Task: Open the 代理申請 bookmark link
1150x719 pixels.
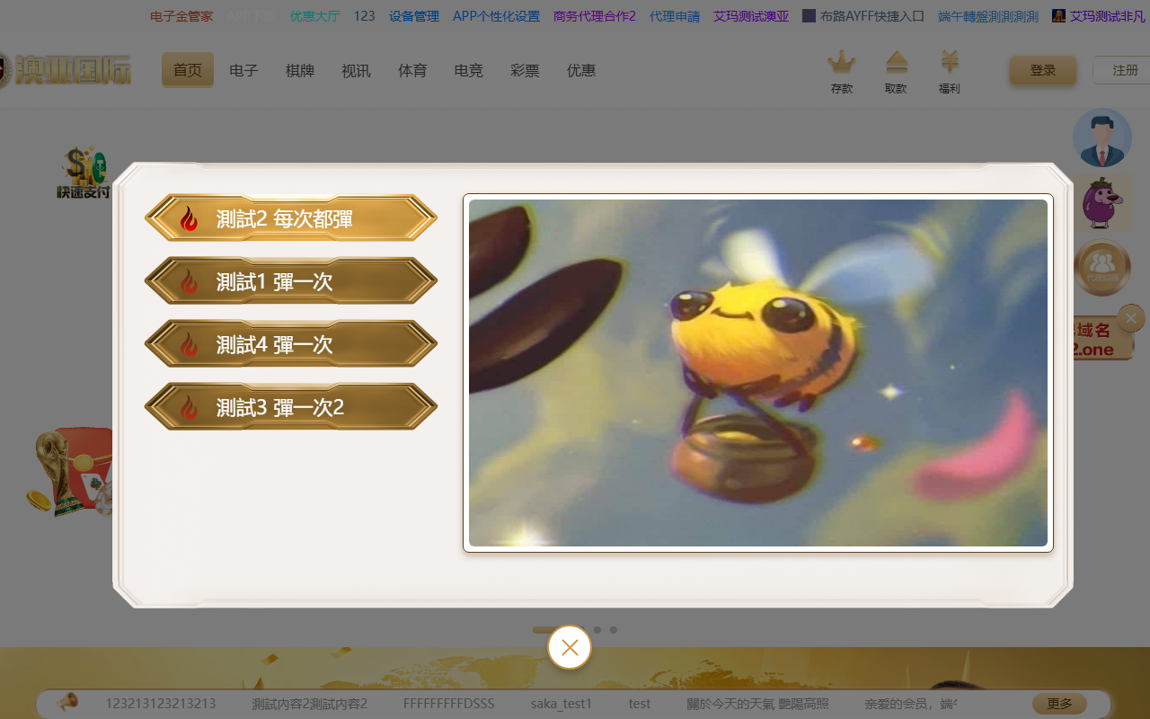Action: pos(675,16)
